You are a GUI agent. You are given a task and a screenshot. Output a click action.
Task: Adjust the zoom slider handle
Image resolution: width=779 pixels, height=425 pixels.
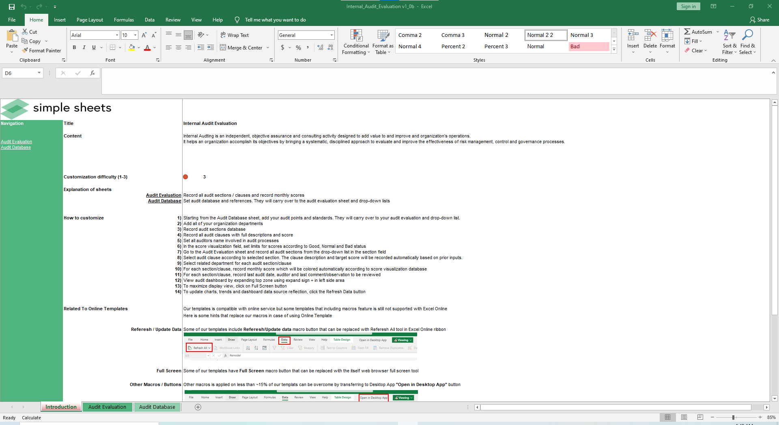[733, 417]
